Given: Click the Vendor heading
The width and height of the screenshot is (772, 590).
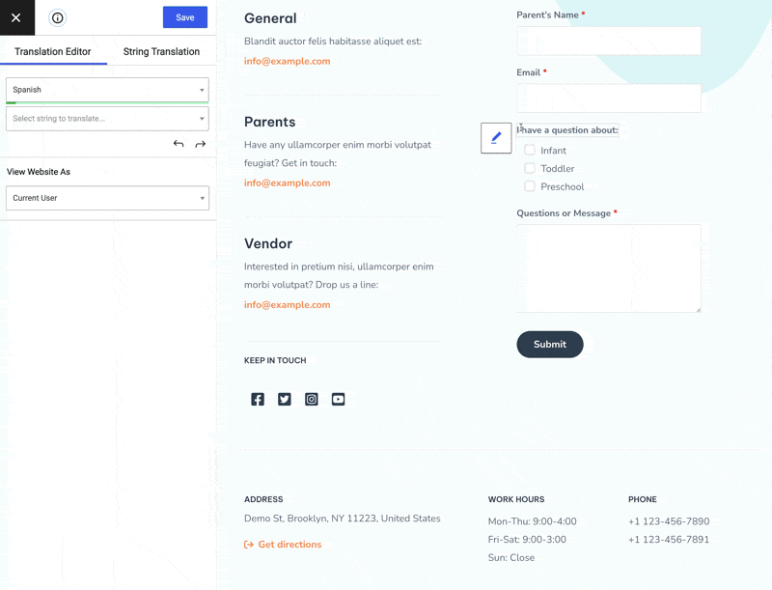Looking at the screenshot, I should 268,243.
